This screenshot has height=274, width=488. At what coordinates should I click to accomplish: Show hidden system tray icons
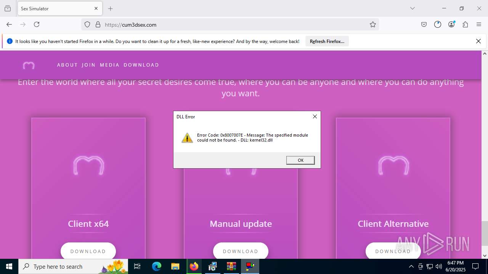tap(411, 266)
